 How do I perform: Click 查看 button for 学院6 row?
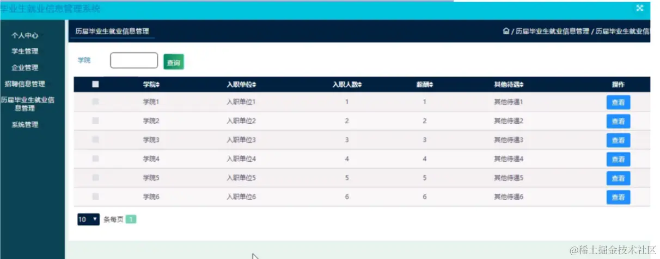[x=618, y=198]
